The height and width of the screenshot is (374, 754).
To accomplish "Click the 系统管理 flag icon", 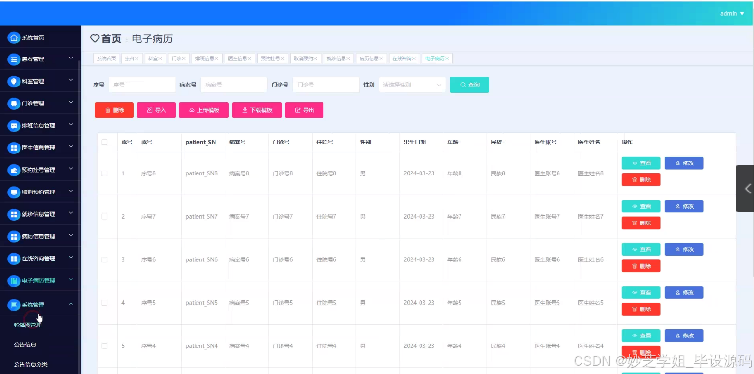I will point(14,305).
